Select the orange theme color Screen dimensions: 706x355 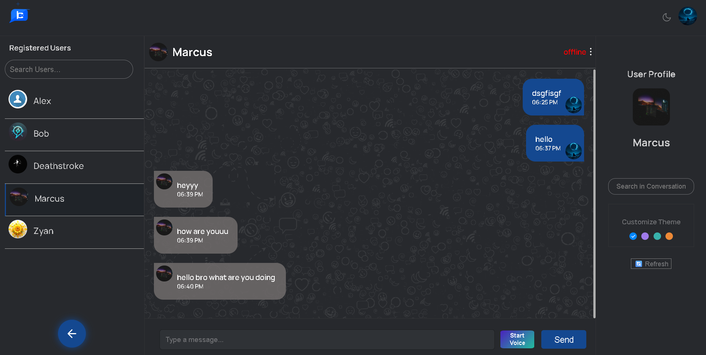tap(669, 236)
